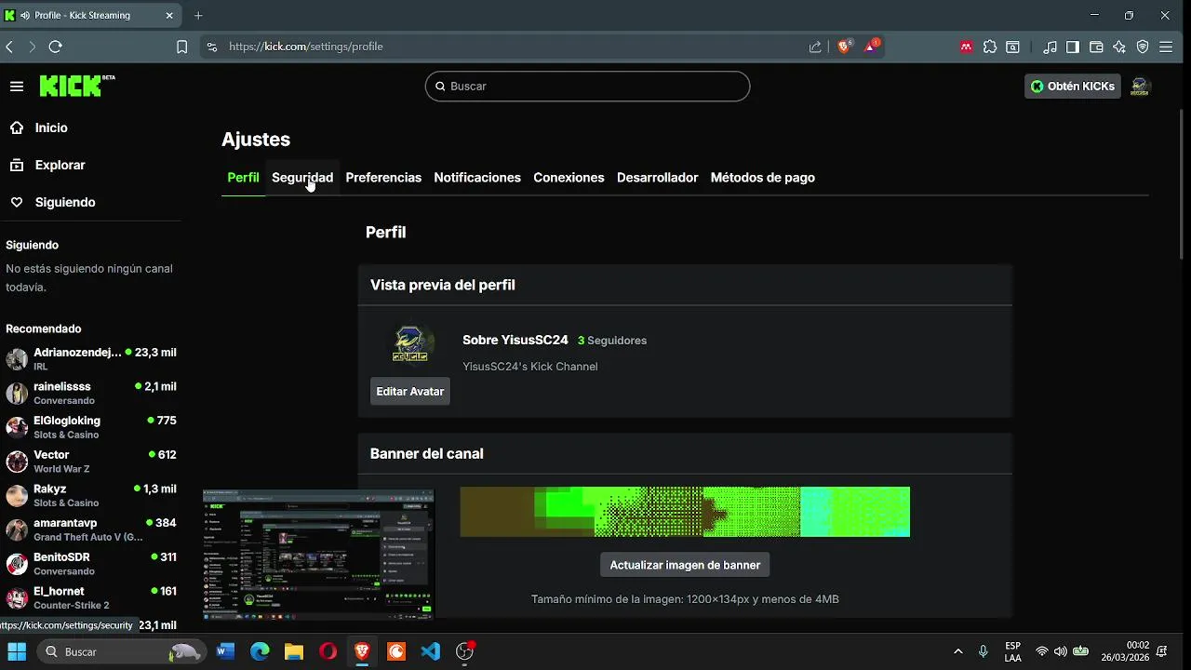The height and width of the screenshot is (670, 1191).
Task: Click the browser back arrow
Action: [x=9, y=47]
